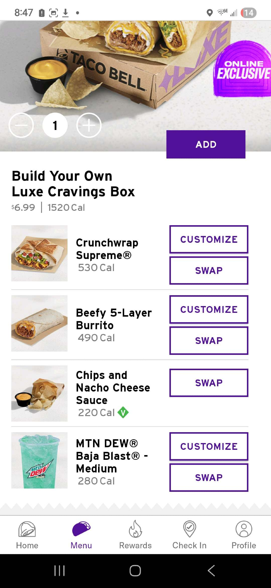The width and height of the screenshot is (271, 588).
Task: Customize the Beefy 5-Layer Burrito
Action: [209, 309]
